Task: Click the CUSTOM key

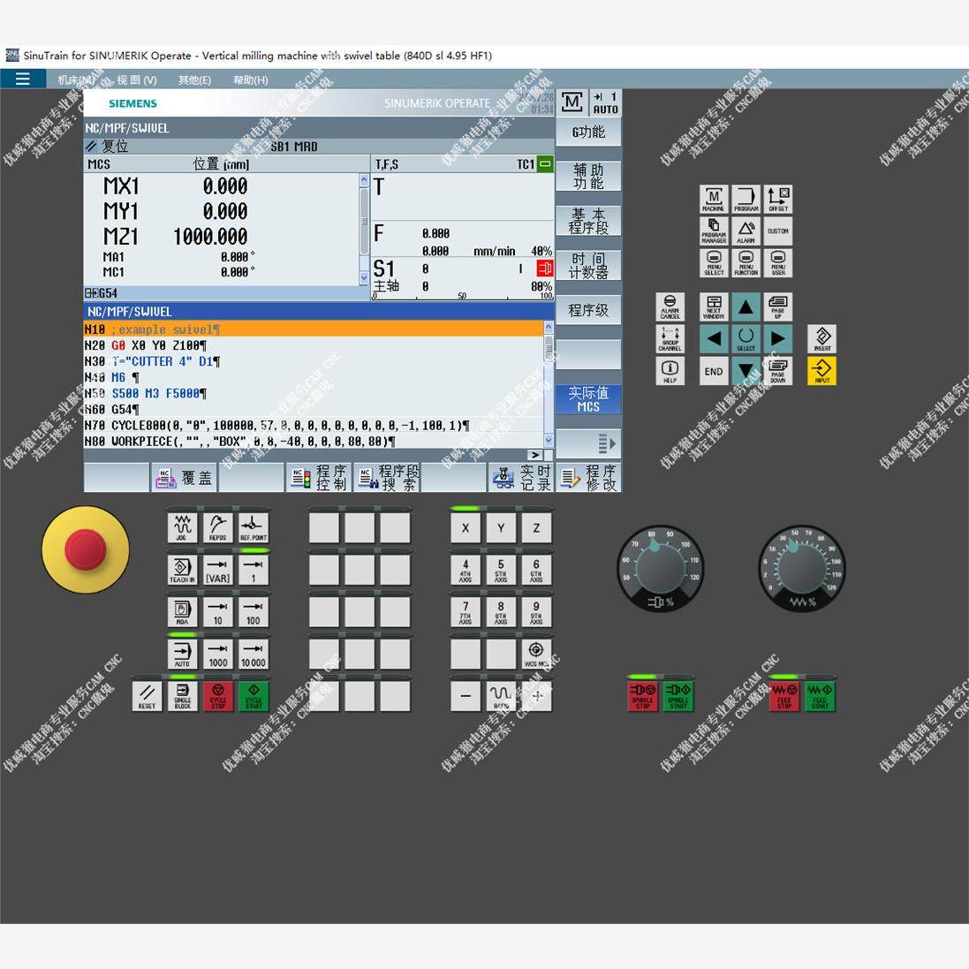Action: pos(778,231)
